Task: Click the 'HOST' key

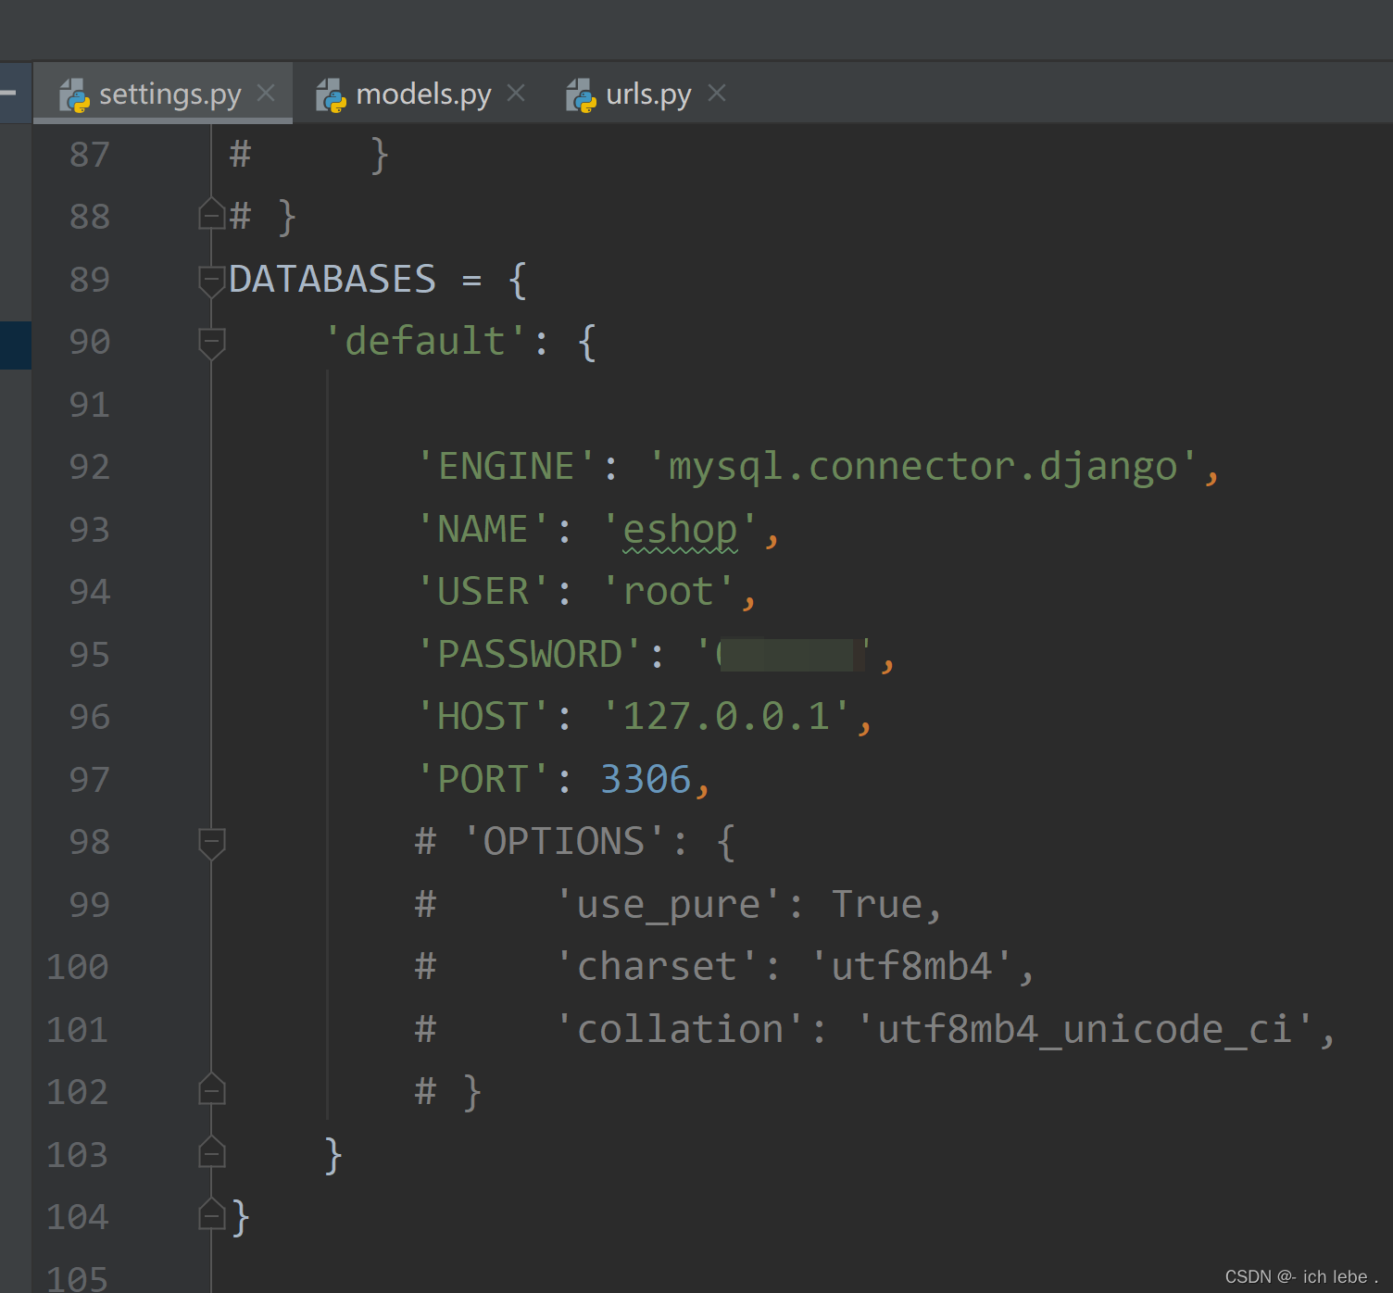Action: point(483,717)
